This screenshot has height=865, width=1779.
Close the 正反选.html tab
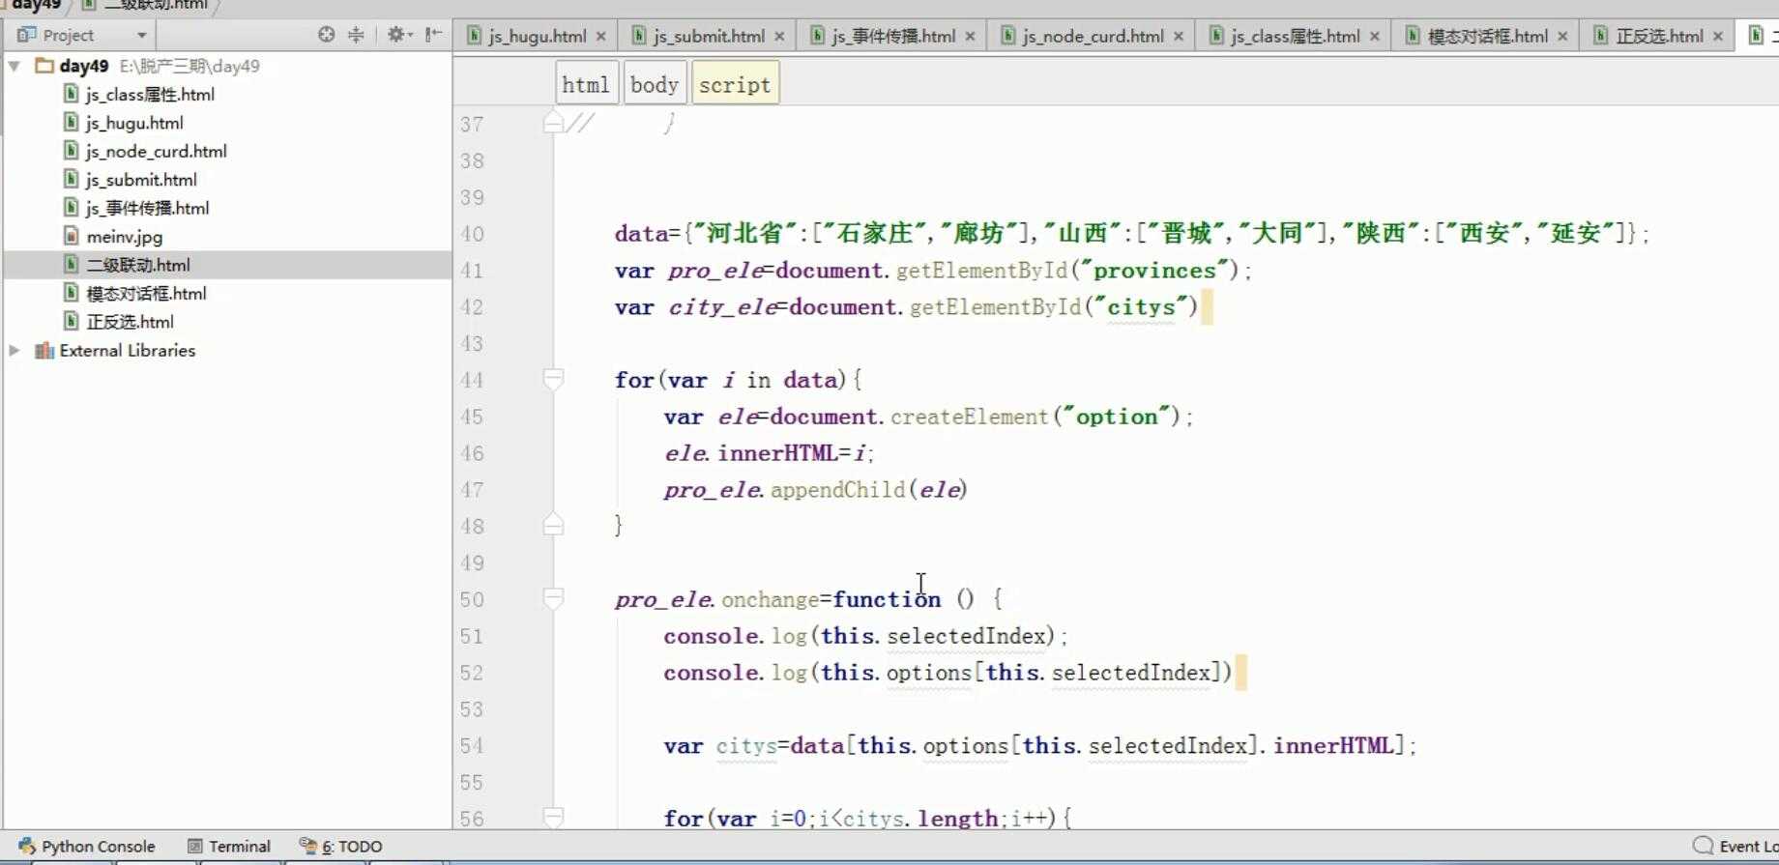[x=1718, y=36]
